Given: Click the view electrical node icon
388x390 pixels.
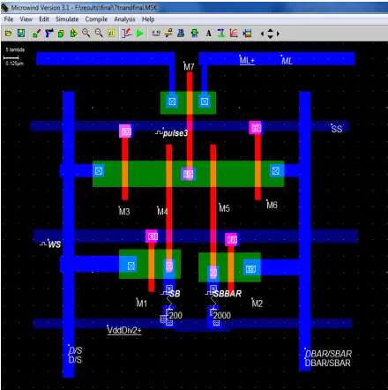Looking at the screenshot, I should (x=221, y=34).
